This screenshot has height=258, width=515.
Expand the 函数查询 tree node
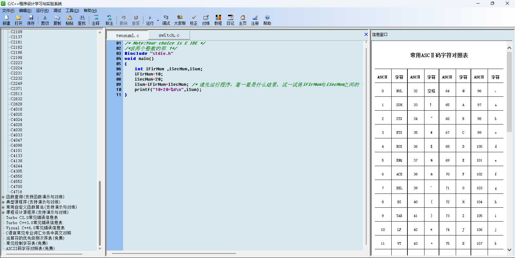(3, 197)
